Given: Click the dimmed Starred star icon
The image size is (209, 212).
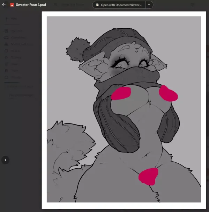Looking at the screenshot, I should (6, 57).
